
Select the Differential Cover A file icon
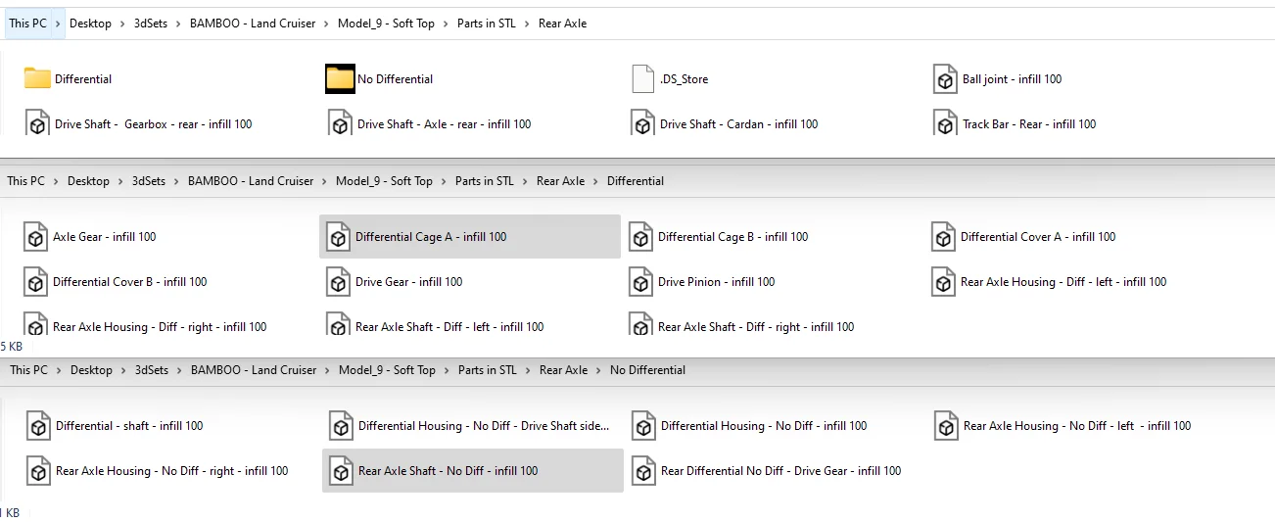944,237
